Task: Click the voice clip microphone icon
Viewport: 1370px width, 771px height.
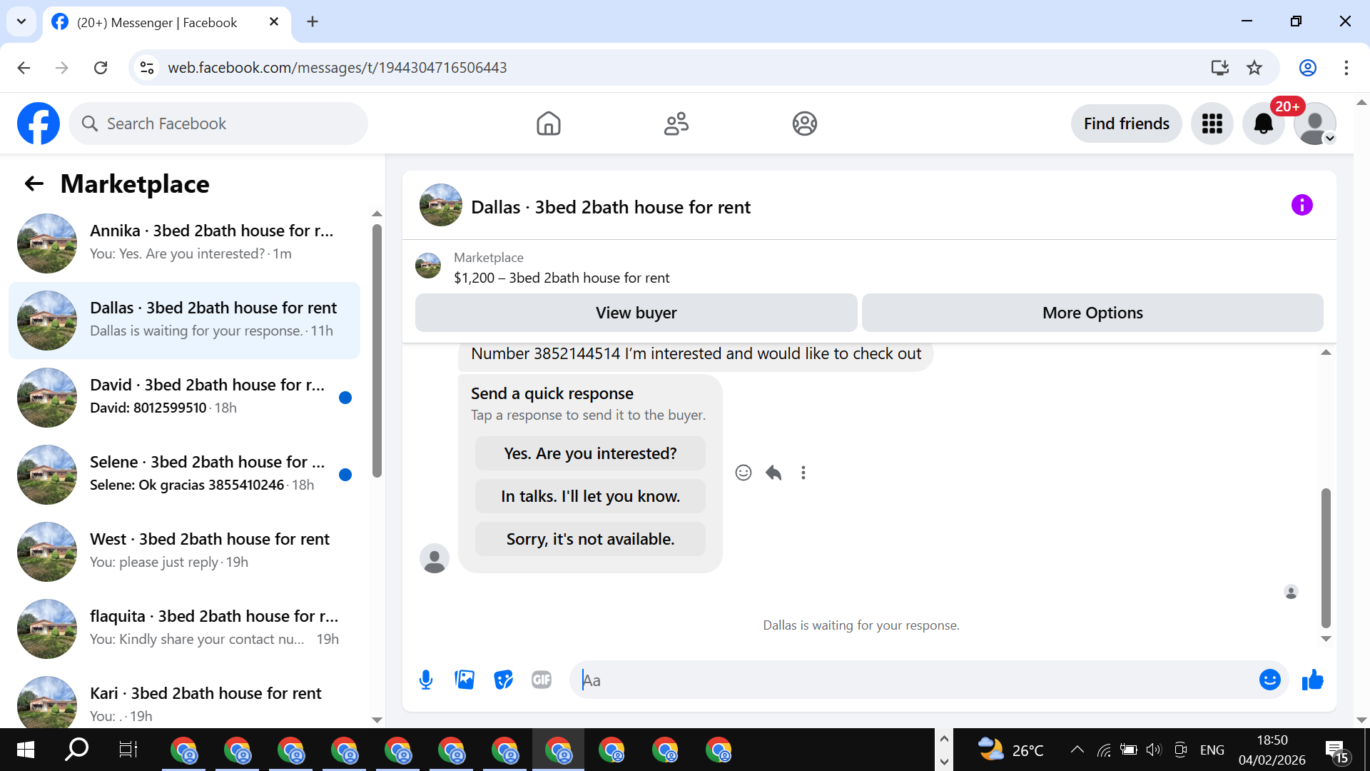Action: coord(426,680)
